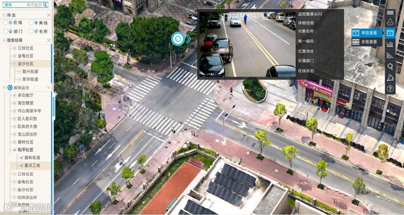404x215 pixels.
Task: Click 详细信息 label in camera popup
Action: point(306,23)
